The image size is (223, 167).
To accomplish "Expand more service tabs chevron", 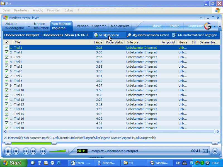I will pyautogui.click(x=220, y=26).
